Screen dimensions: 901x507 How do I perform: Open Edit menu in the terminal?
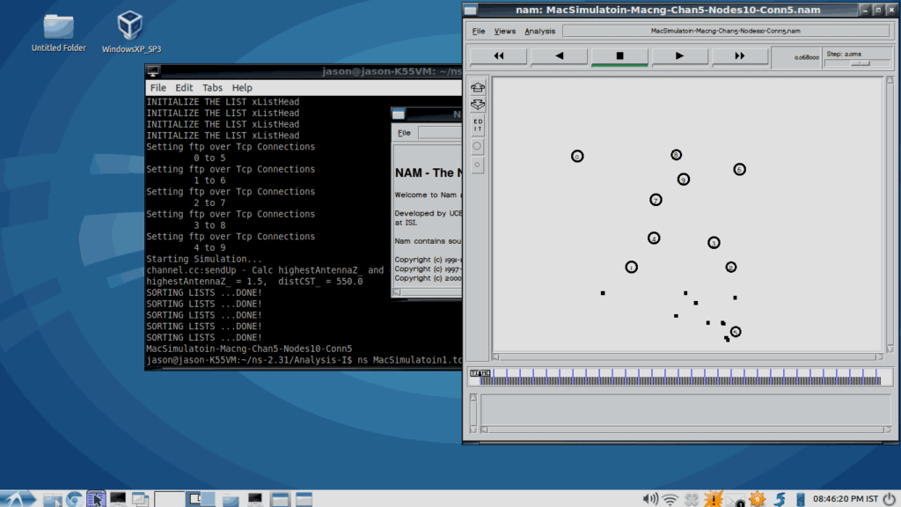point(184,88)
